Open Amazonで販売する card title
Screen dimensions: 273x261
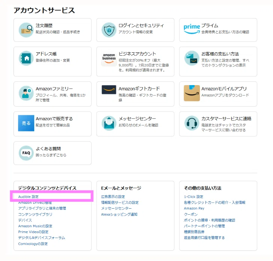tap(54, 119)
